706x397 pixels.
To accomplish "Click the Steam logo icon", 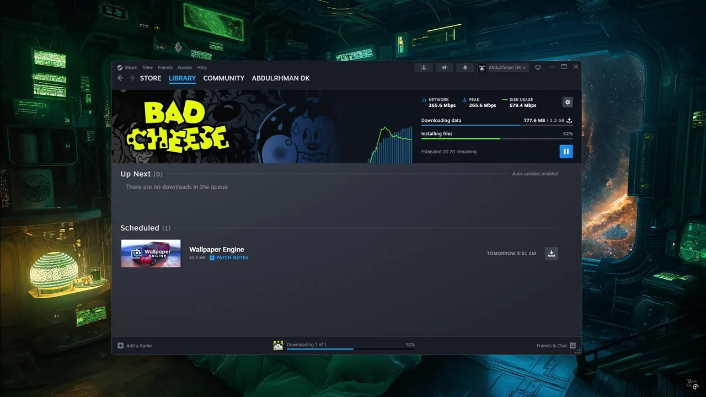I will (120, 67).
